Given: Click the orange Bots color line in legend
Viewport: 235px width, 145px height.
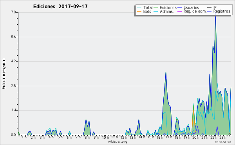Looking at the screenshot, I should [x=139, y=11].
